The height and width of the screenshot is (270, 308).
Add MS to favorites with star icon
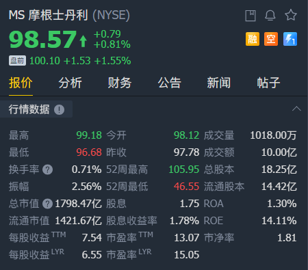tap(291, 15)
